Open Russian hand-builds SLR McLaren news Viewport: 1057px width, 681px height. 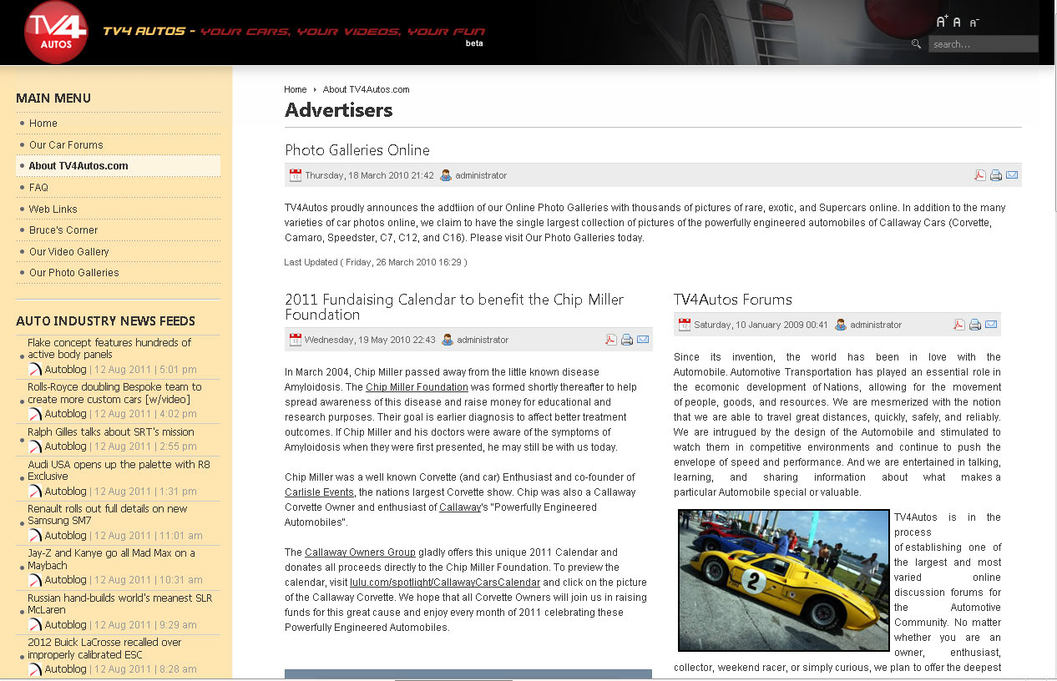[120, 604]
